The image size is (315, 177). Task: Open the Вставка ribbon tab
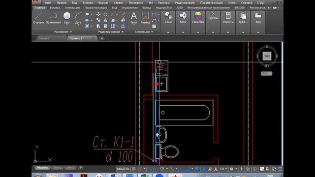tap(55, 8)
